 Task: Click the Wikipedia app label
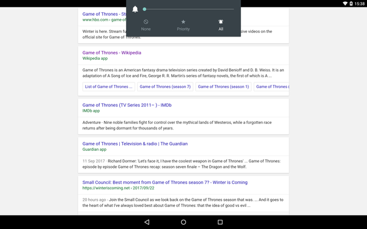point(95,59)
